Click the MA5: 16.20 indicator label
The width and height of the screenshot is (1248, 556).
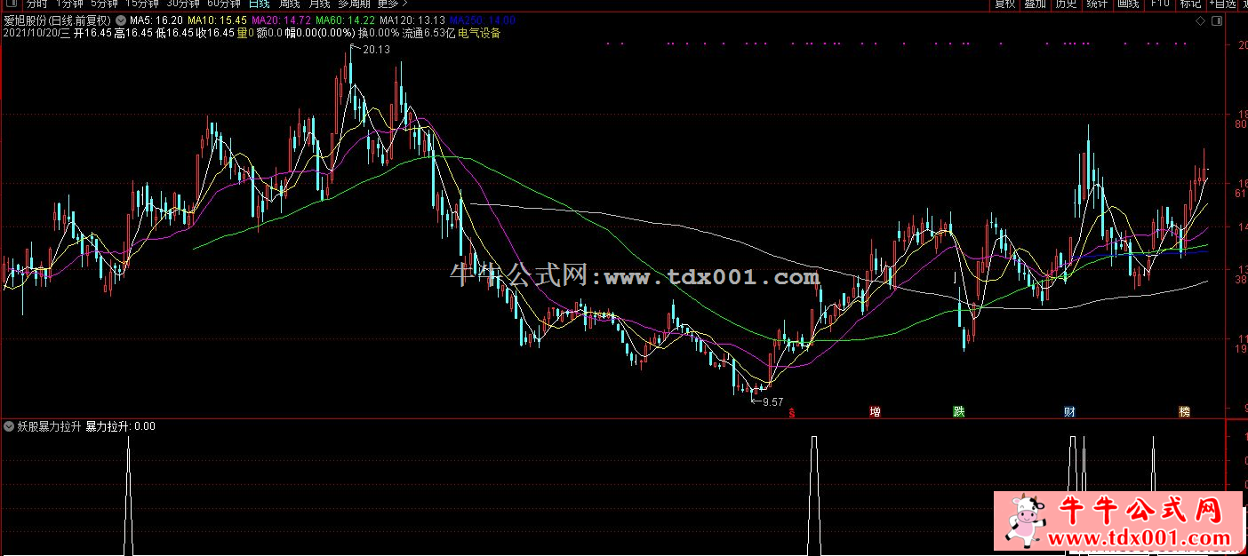(x=156, y=20)
